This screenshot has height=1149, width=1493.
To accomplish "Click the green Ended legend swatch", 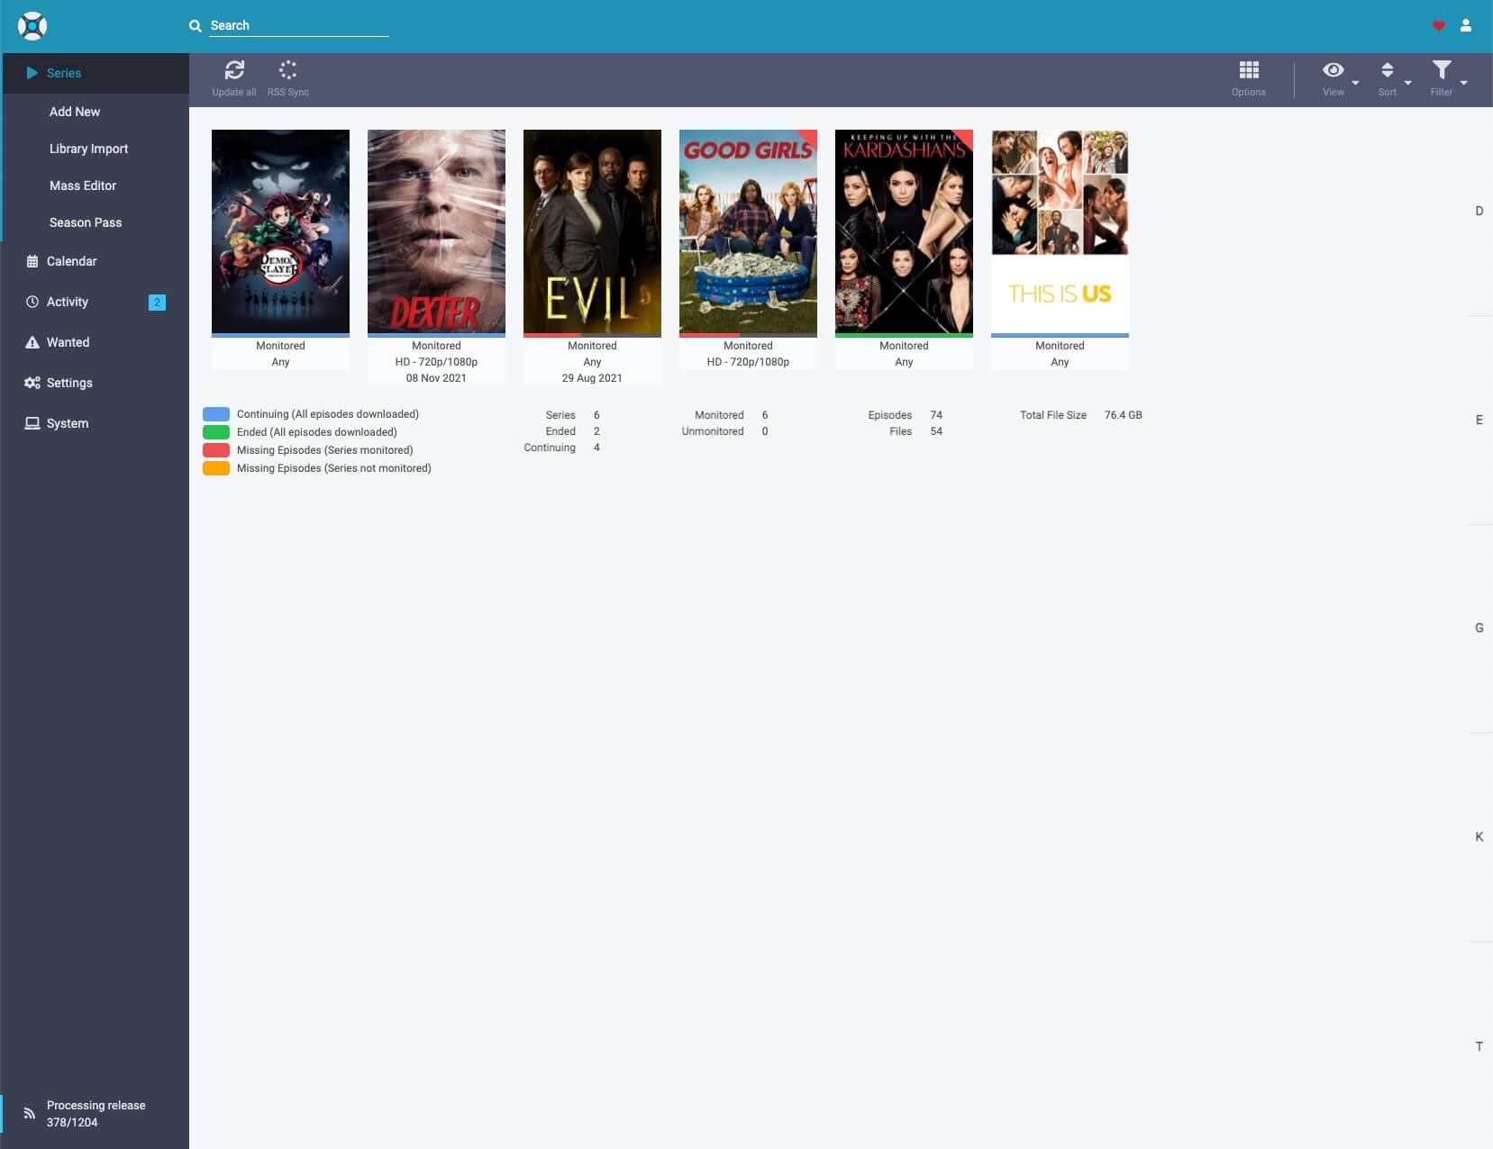I will pyautogui.click(x=216, y=432).
